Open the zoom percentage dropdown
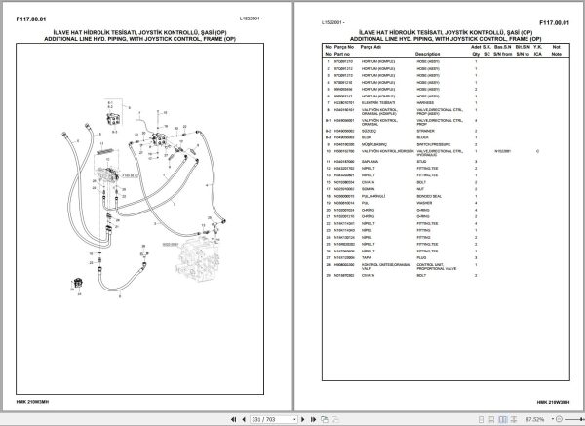 553,419
